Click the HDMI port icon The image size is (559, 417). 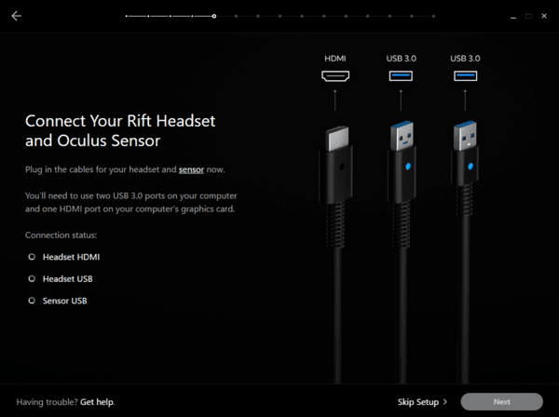click(x=335, y=75)
